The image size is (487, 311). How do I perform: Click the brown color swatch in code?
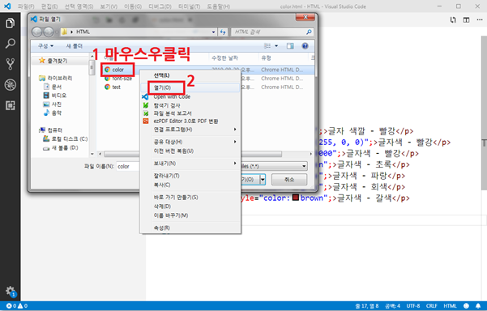(x=296, y=198)
